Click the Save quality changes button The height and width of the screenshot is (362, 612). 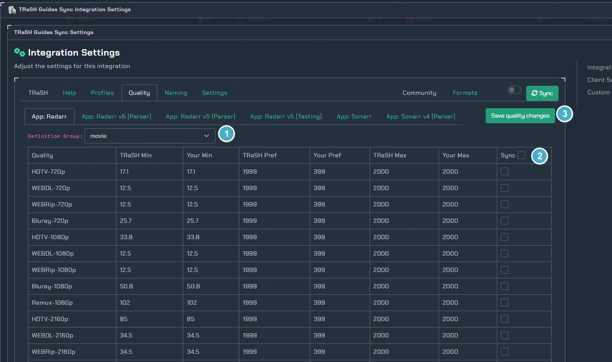(x=520, y=115)
